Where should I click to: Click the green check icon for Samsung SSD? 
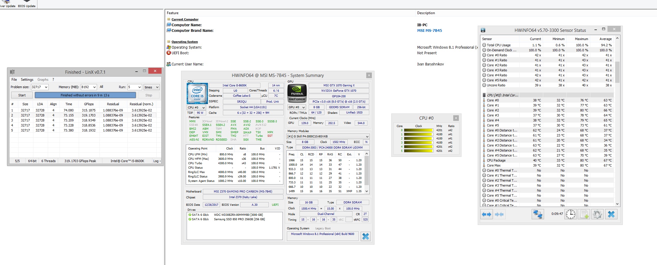coord(190,219)
